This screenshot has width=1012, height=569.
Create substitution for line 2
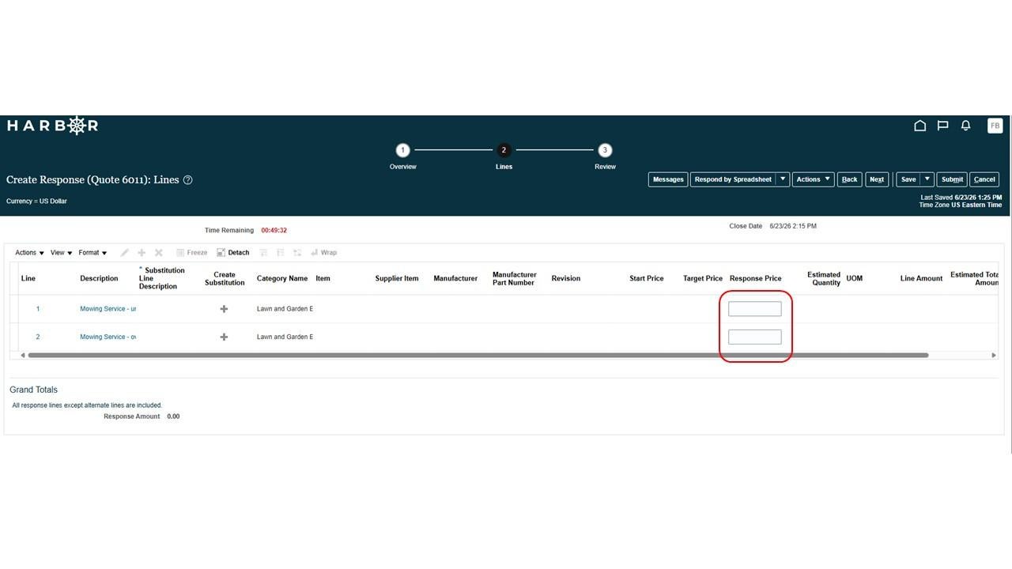[224, 337]
